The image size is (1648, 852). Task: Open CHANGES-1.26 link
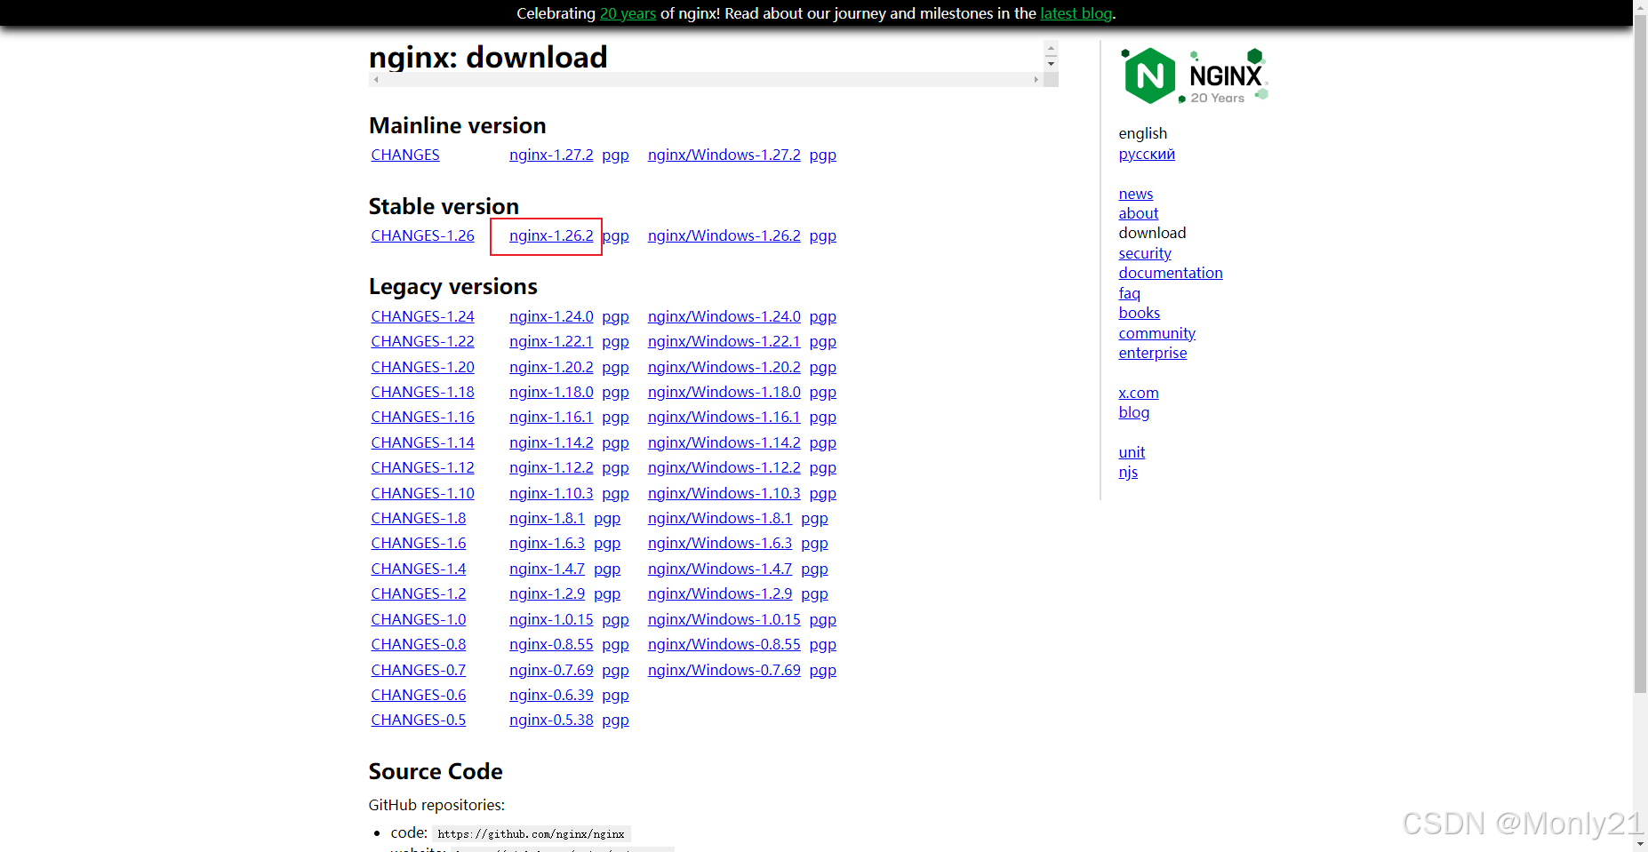pos(422,235)
